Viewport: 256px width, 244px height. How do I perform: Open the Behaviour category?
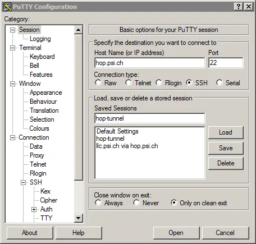[43, 102]
